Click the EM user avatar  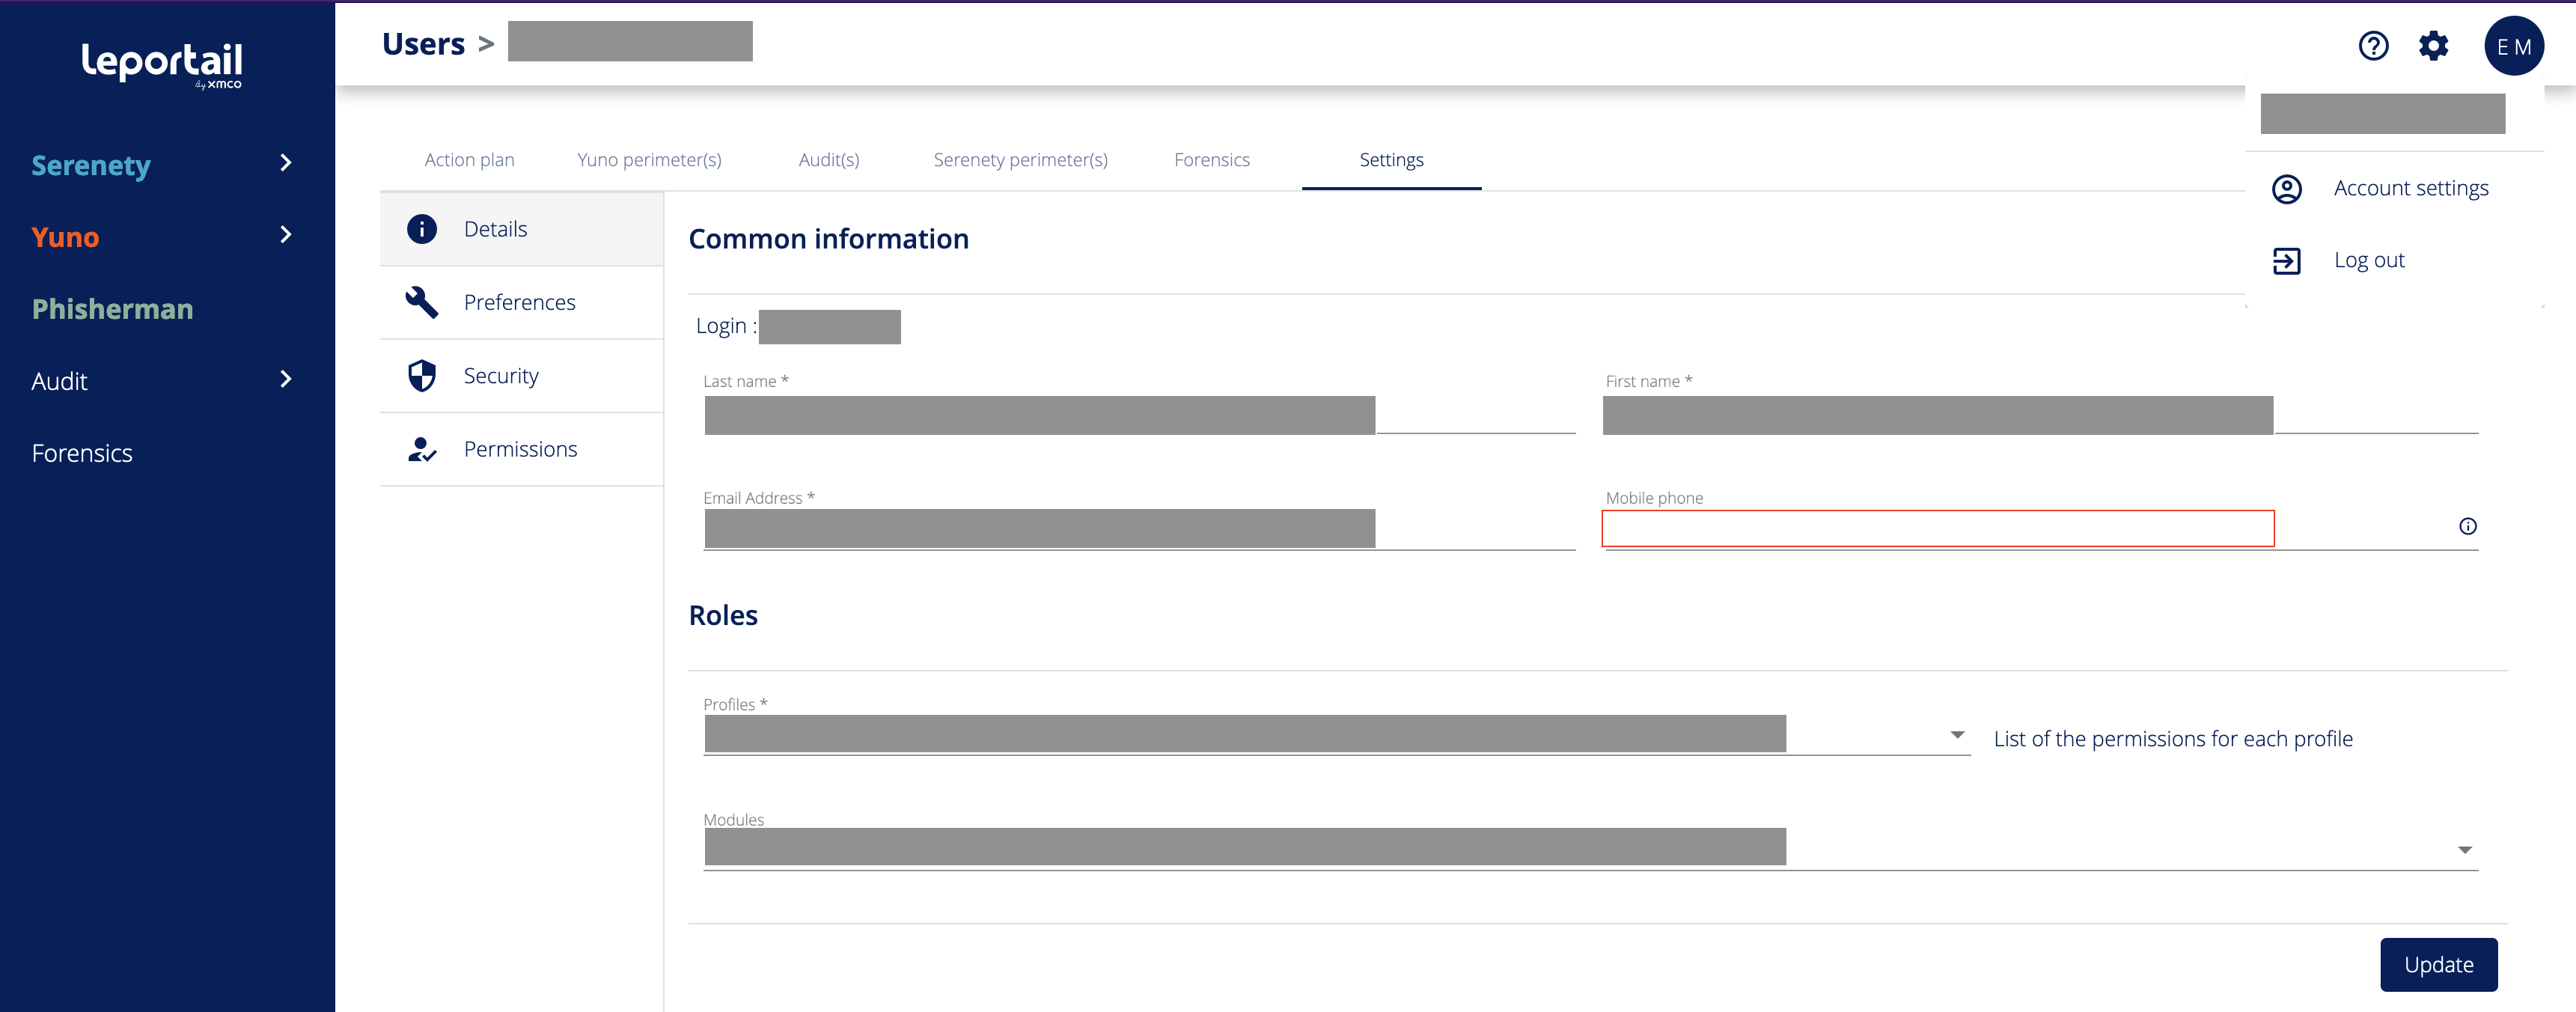tap(2513, 46)
